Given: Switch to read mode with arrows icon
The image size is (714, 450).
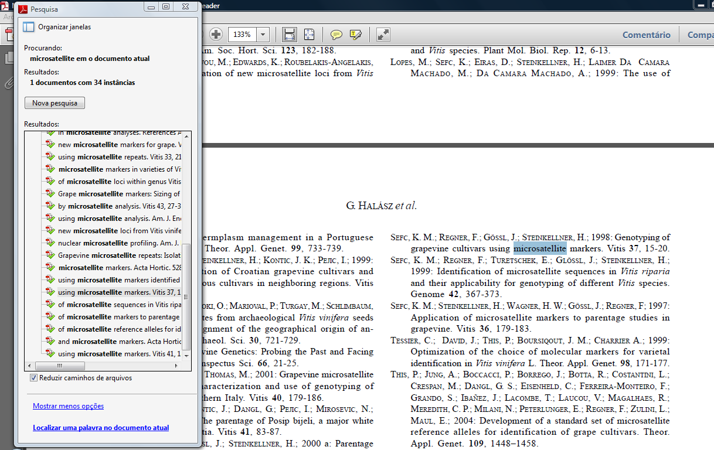Looking at the screenshot, I should point(383,35).
